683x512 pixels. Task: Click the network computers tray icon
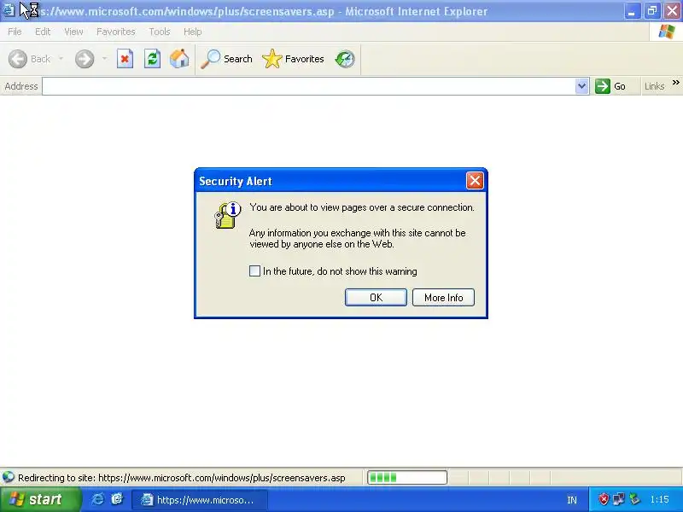click(x=618, y=499)
